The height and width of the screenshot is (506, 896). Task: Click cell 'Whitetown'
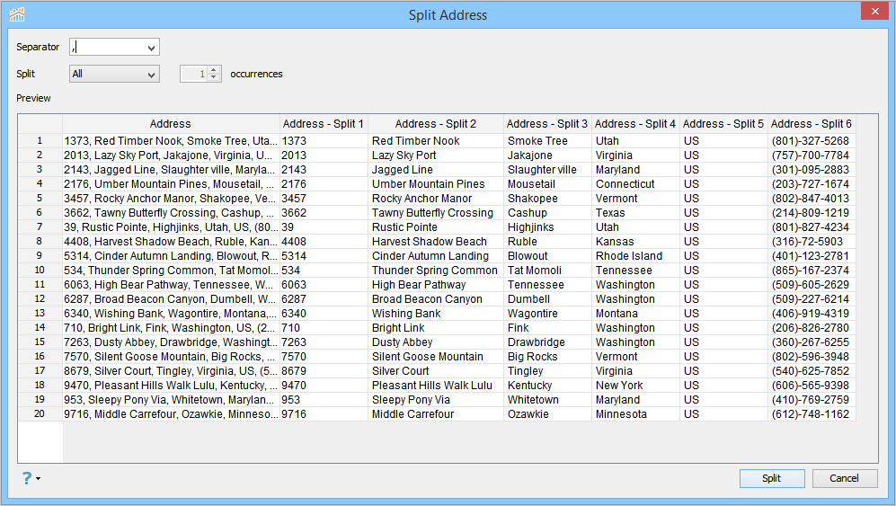click(547, 400)
